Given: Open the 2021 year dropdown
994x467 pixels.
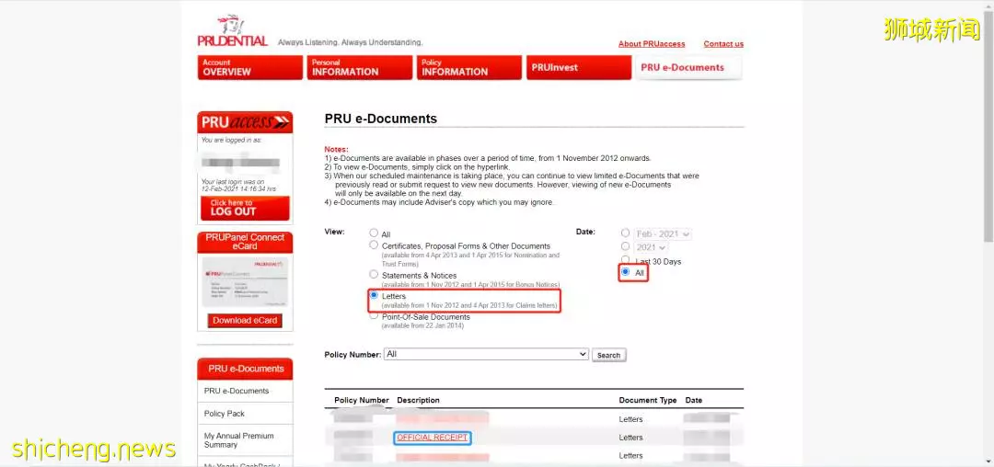Looking at the screenshot, I should (x=651, y=247).
